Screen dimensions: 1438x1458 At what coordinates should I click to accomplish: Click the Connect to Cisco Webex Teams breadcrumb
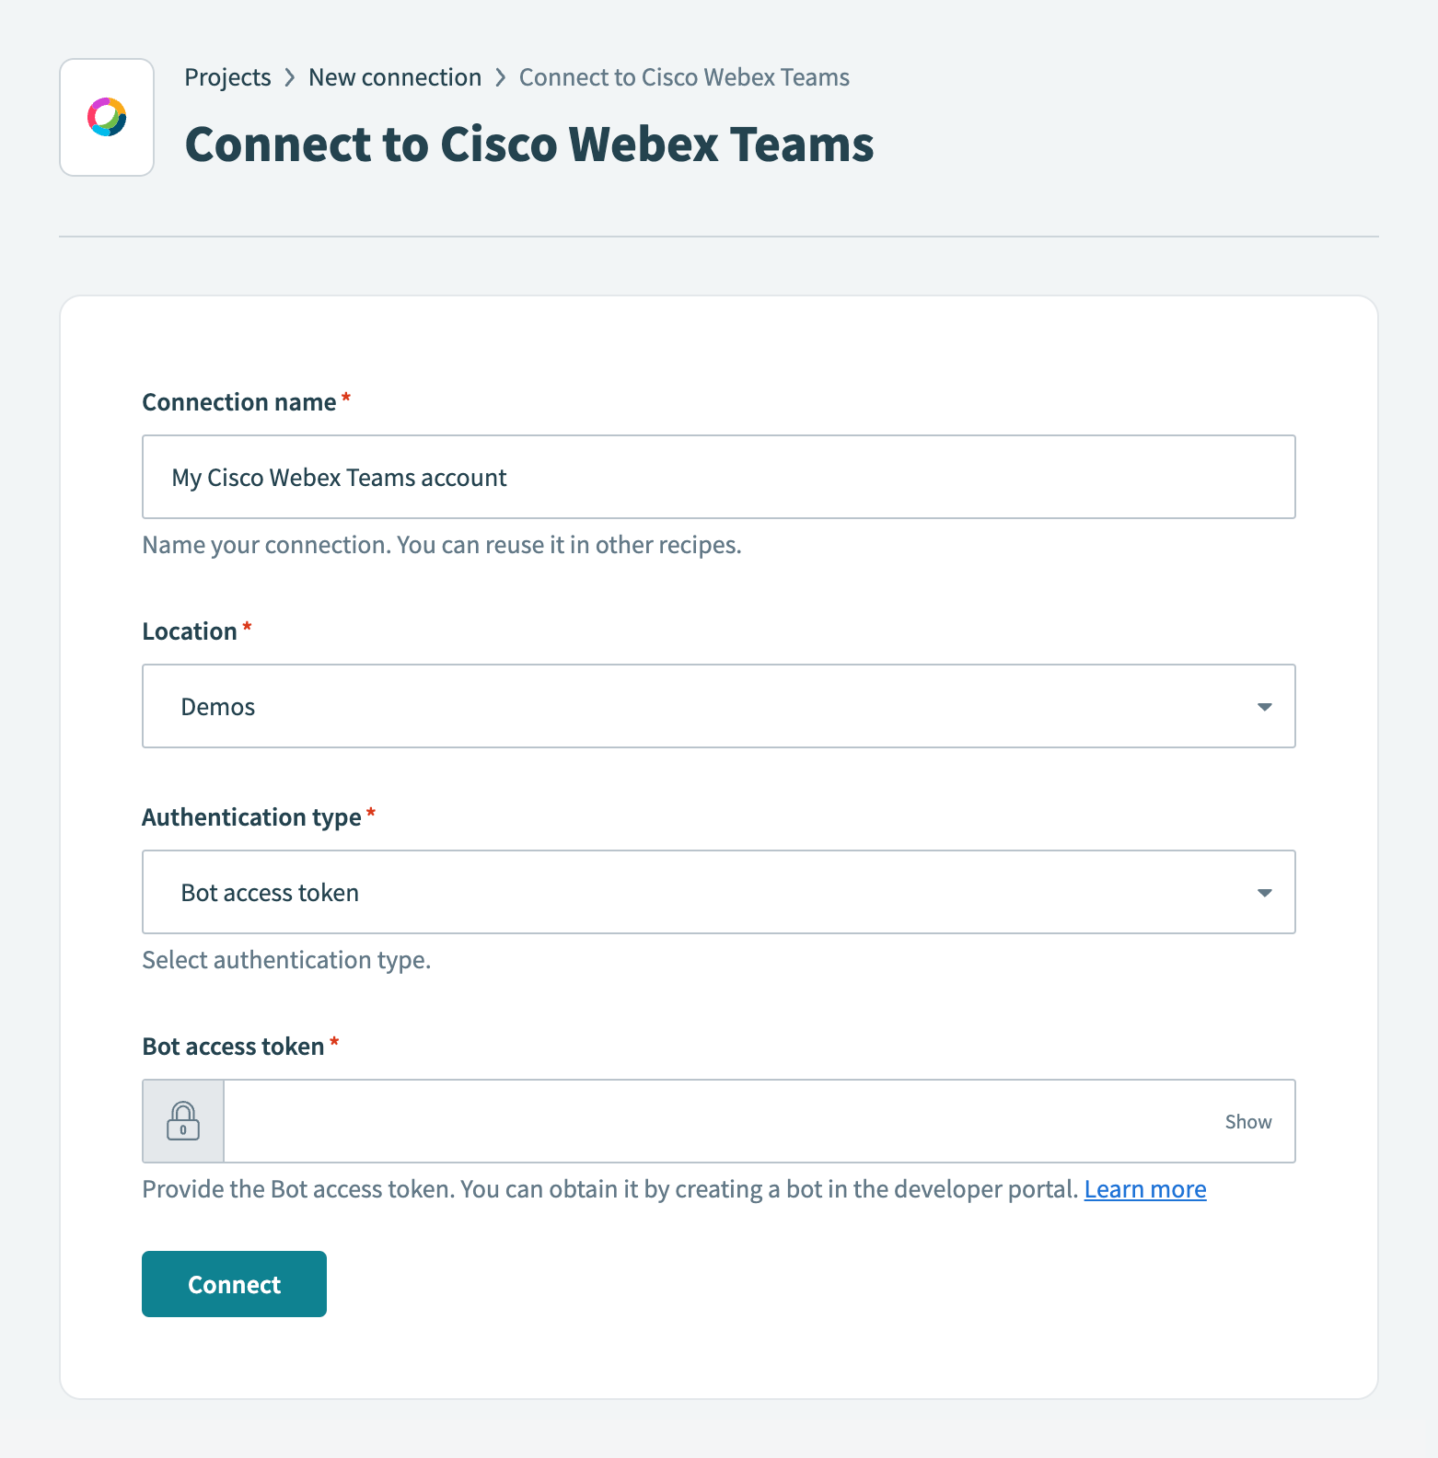(684, 77)
